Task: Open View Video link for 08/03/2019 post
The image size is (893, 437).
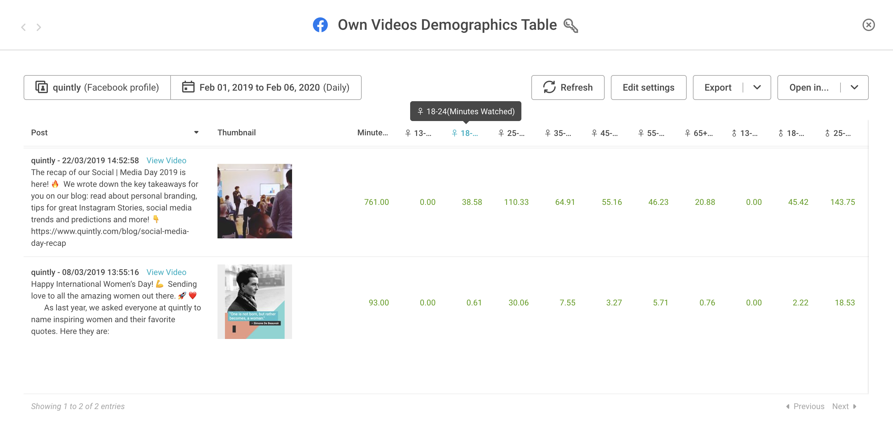Action: tap(167, 272)
